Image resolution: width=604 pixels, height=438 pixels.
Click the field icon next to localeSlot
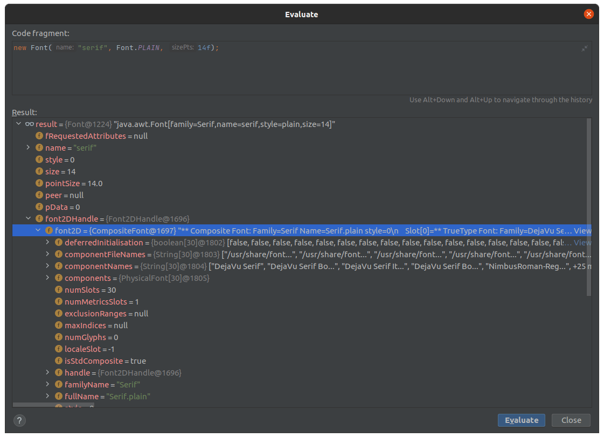[x=59, y=349]
